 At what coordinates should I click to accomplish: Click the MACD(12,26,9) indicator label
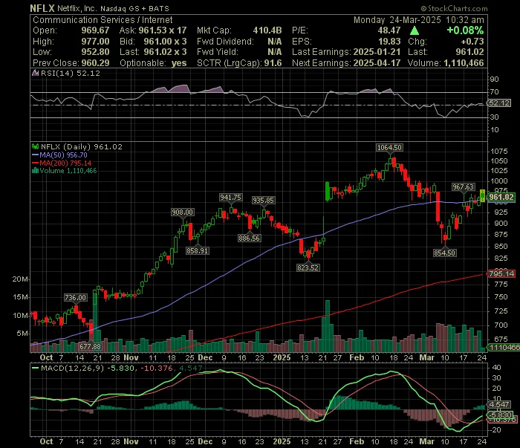click(x=72, y=368)
